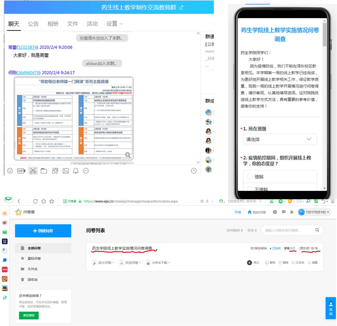Switch to the 公告 tab

point(33,24)
